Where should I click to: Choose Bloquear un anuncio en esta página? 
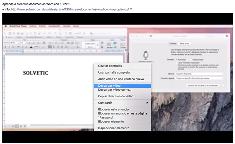point(122,113)
